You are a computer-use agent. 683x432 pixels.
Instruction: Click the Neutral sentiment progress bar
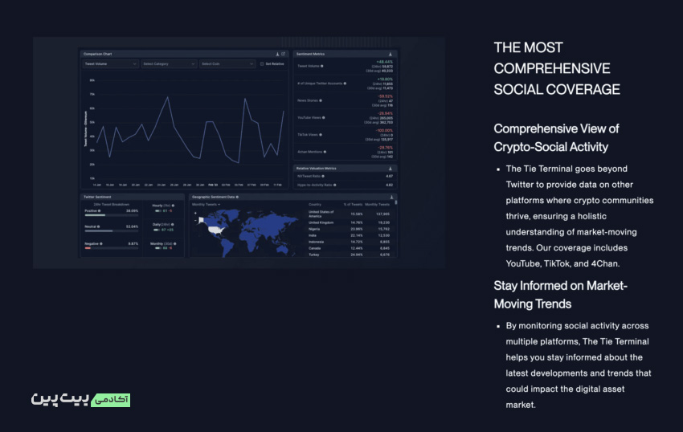[111, 230]
